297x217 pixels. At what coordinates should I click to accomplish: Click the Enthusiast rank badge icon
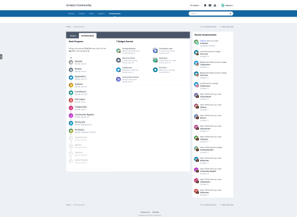pyautogui.click(x=71, y=100)
